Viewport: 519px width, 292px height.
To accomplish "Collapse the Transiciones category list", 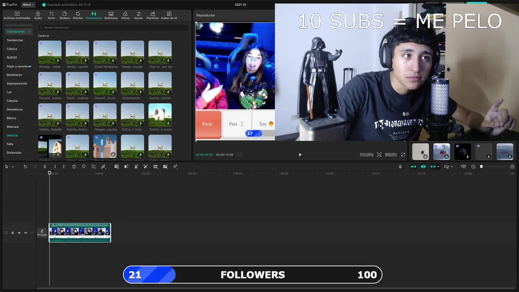I will [29, 32].
